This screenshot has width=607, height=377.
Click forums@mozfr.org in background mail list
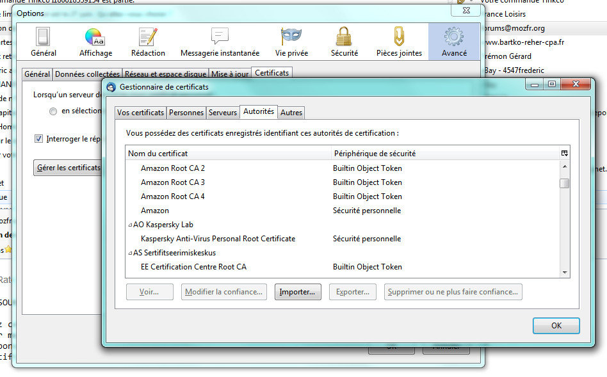click(515, 28)
